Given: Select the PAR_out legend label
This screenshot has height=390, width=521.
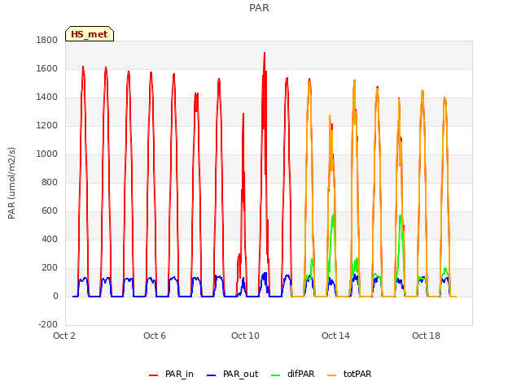Looking at the screenshot, I should (241, 374).
